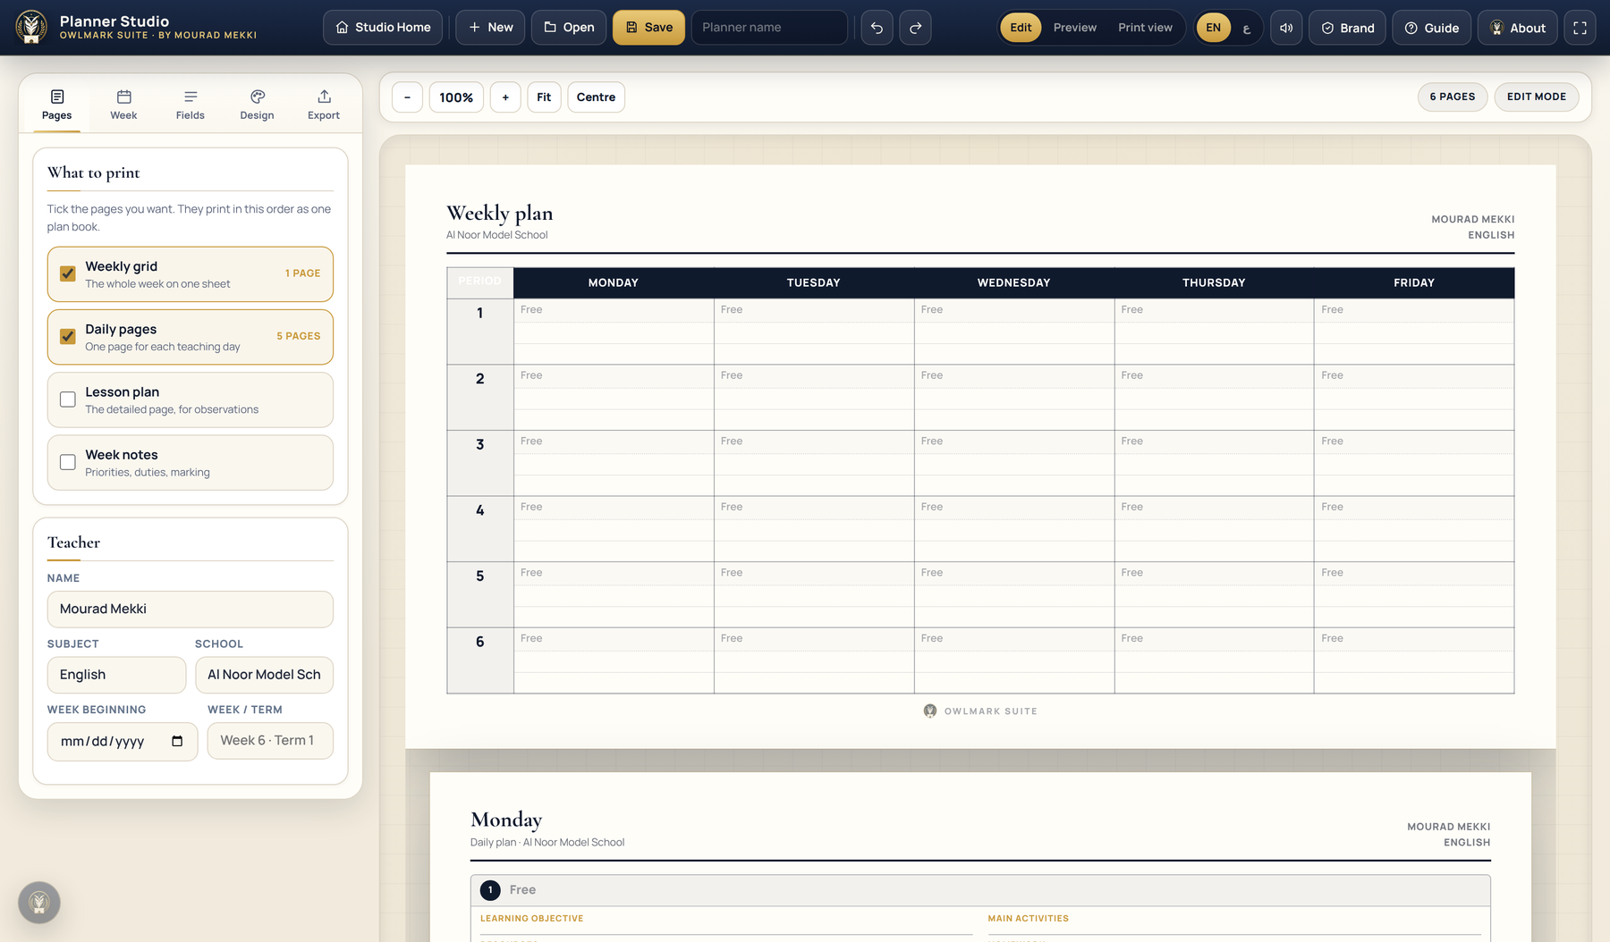
Task: Select the Week tab
Action: tap(123, 105)
